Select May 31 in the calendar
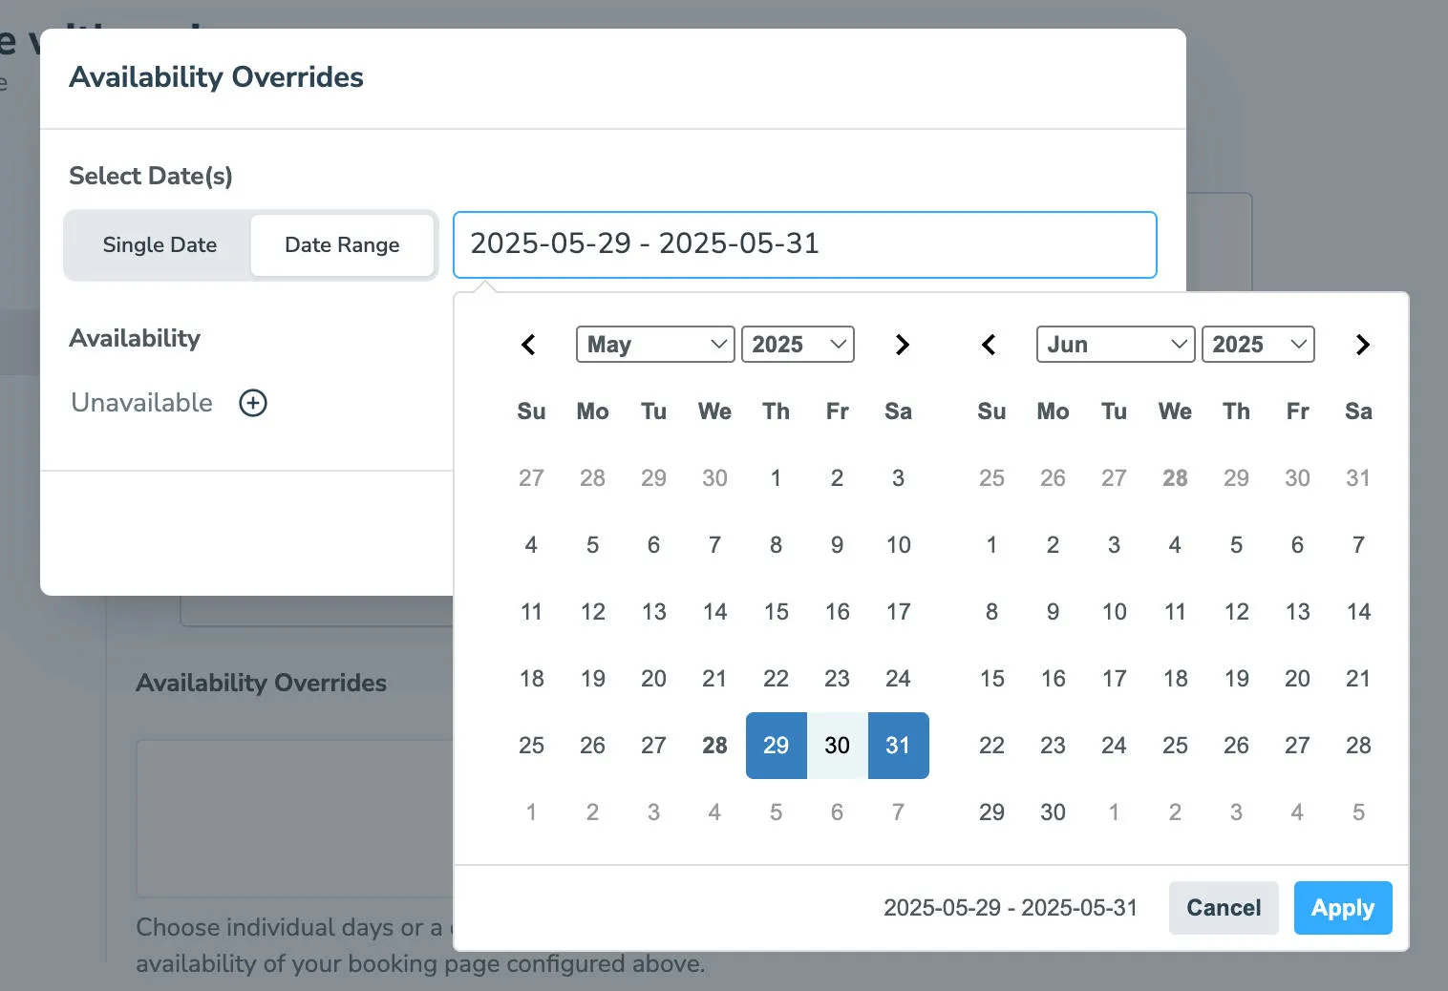Image resolution: width=1448 pixels, height=991 pixels. [x=898, y=746]
